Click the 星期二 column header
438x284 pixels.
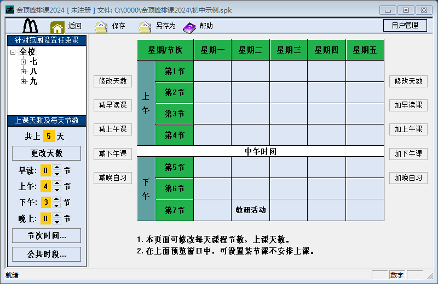point(251,50)
